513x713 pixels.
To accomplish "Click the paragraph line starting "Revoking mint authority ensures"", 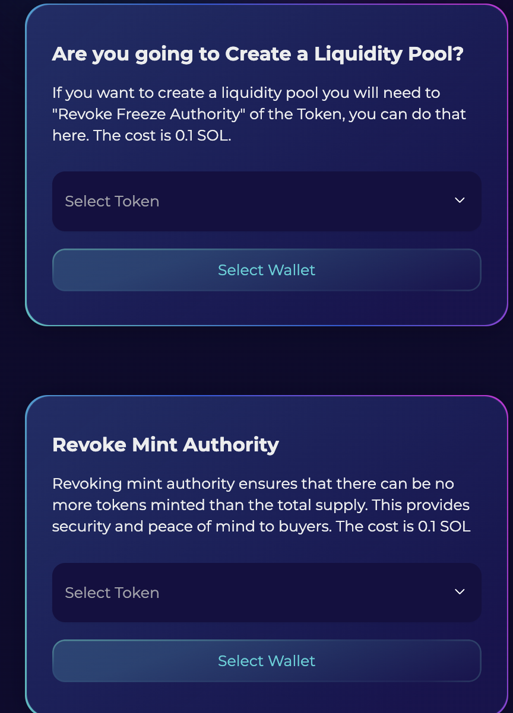I will pyautogui.click(x=253, y=484).
